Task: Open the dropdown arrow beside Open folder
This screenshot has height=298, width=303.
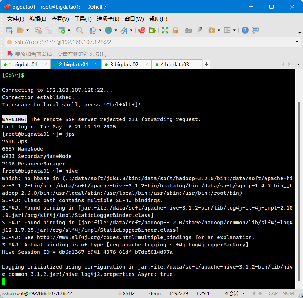Action: point(27,30)
